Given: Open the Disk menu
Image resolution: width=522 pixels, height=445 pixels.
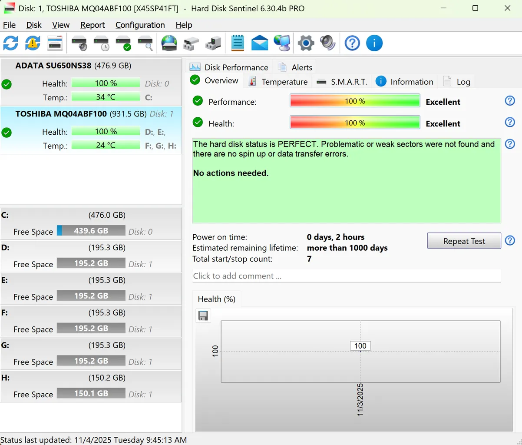Looking at the screenshot, I should coord(34,25).
